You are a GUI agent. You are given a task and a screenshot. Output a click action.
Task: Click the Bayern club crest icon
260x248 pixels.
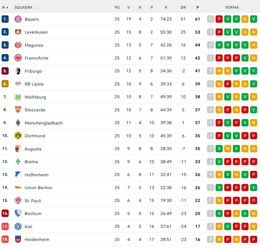18,19
